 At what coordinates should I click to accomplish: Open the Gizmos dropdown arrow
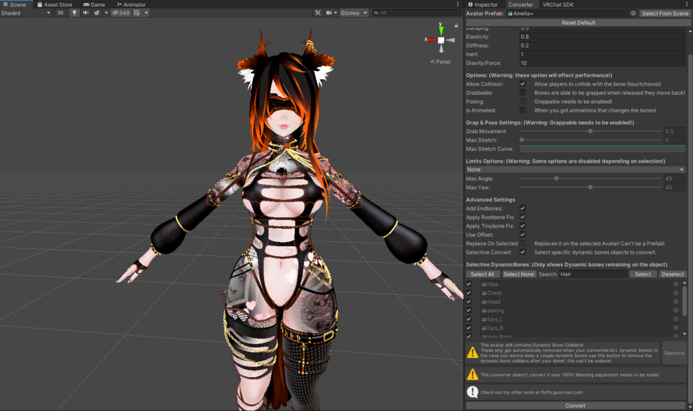365,13
